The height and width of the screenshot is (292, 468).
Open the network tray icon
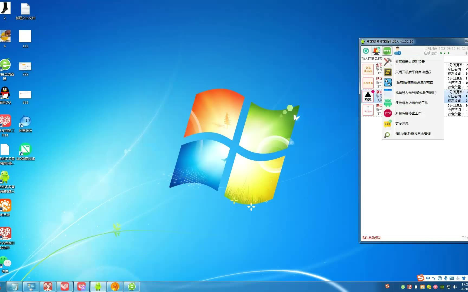(448, 287)
